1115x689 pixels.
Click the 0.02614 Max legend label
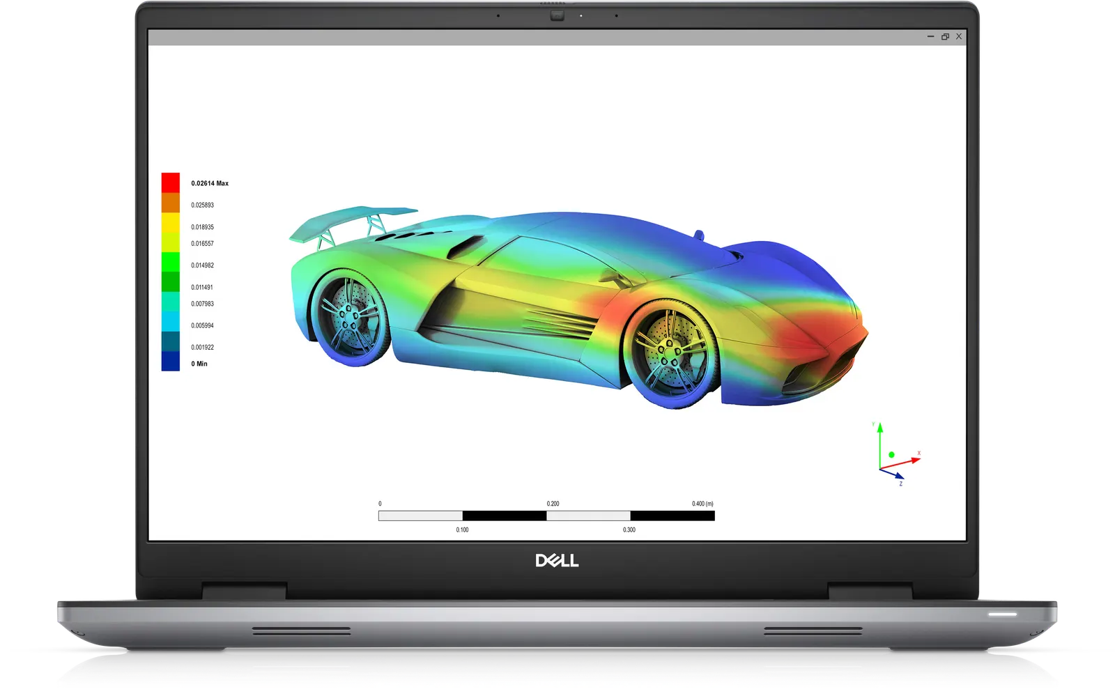(x=210, y=183)
